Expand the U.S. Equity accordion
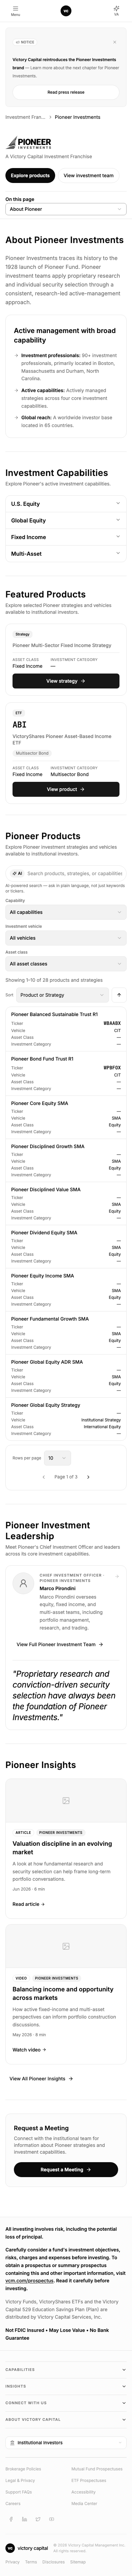The height and width of the screenshot is (2576, 132). [66, 504]
